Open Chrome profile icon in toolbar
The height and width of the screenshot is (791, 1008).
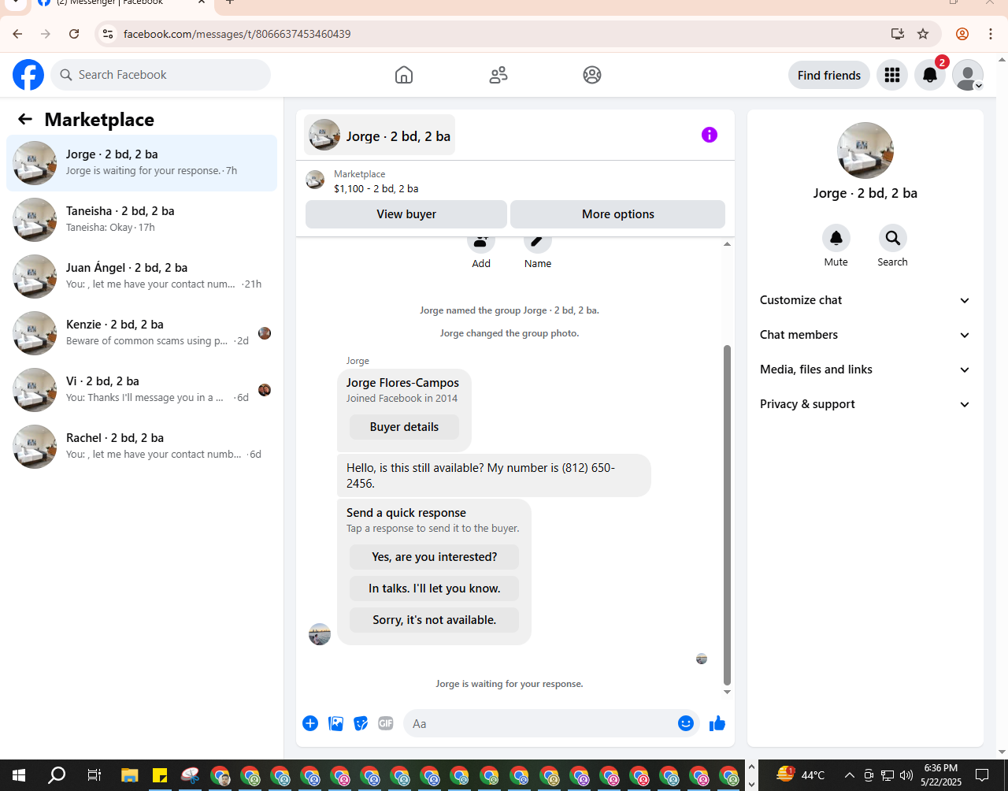[x=962, y=34]
